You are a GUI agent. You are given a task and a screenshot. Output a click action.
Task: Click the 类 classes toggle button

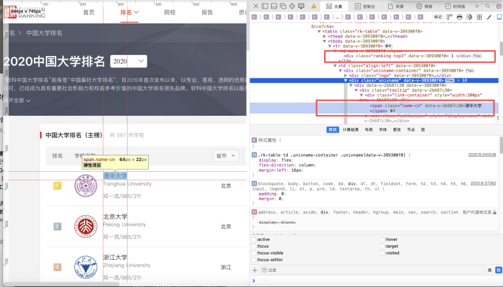(x=490, y=270)
